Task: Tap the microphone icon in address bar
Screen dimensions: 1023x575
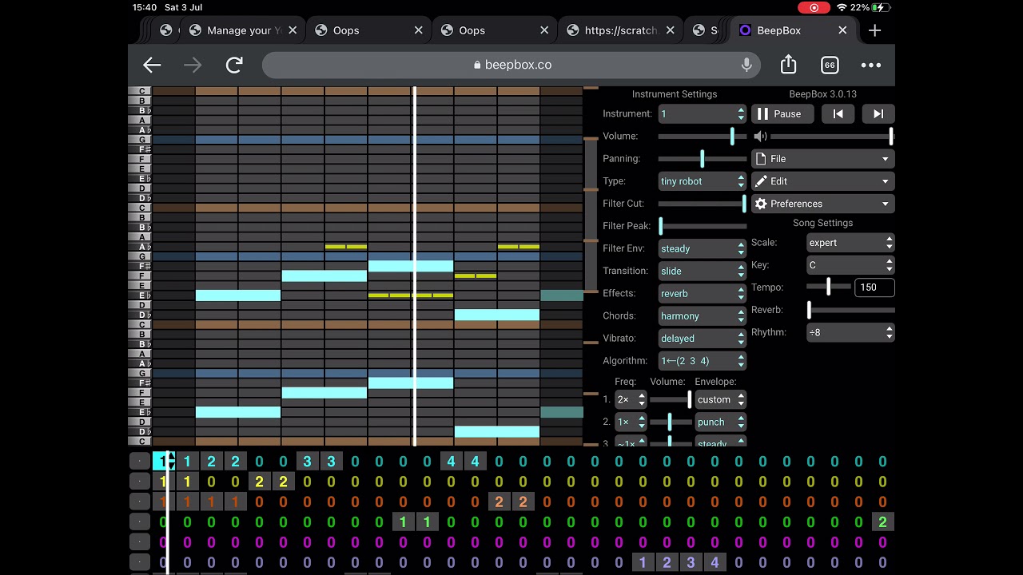Action: [746, 65]
